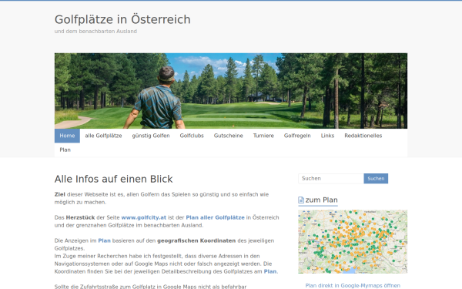Select Gutscheine in navigation
462x289 pixels.
click(229, 136)
